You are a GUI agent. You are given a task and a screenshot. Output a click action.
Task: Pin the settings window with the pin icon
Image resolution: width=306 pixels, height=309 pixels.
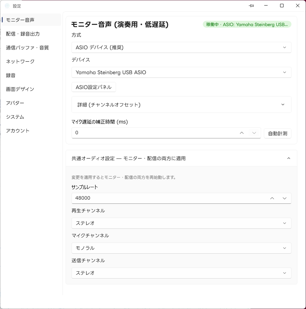point(251,6)
